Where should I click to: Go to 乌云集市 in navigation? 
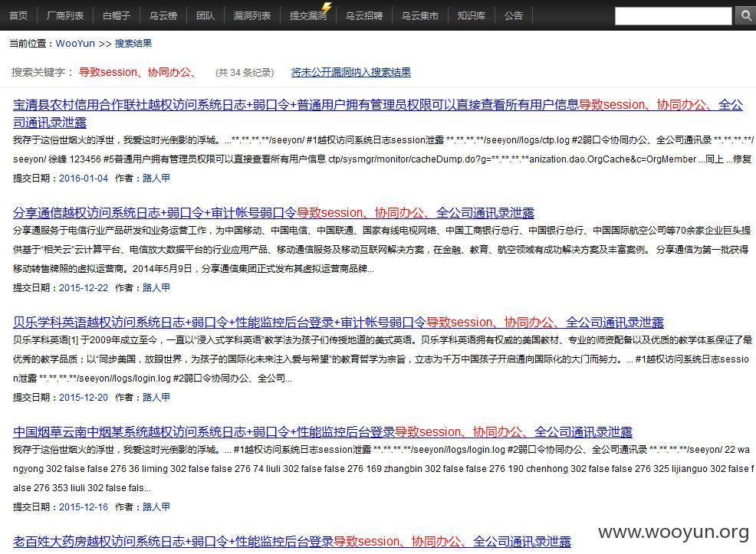pos(420,16)
